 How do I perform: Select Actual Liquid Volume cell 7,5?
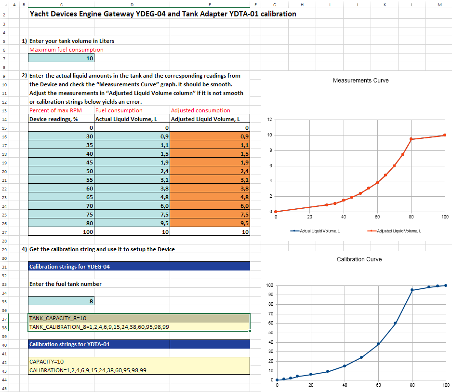(132, 214)
